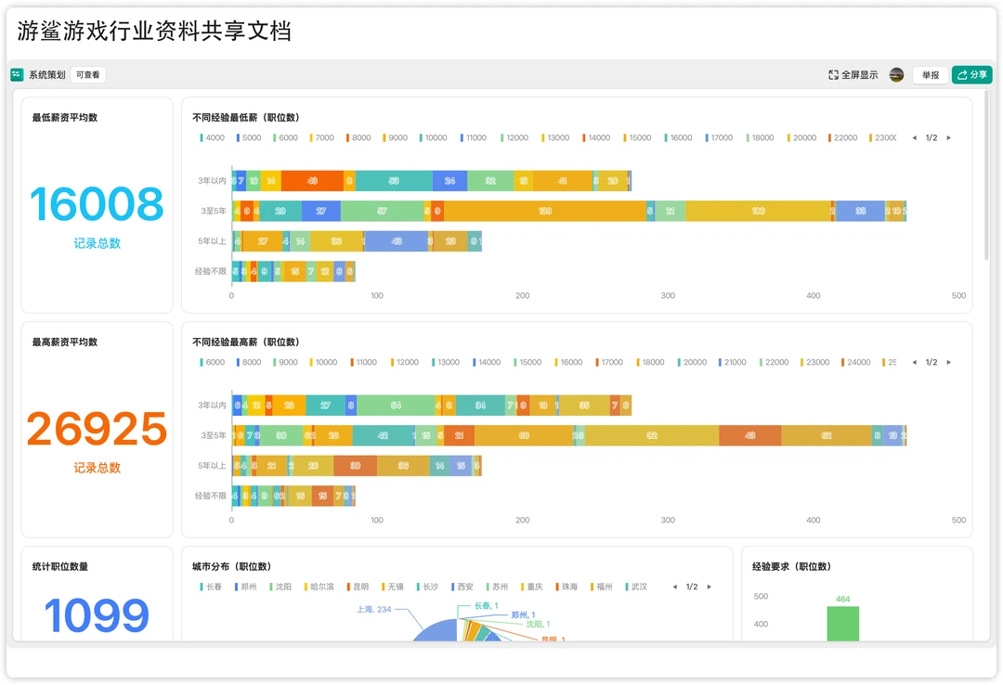Viewport: 1003px width, 685px height.
Task: Click the 长春, 1 pie label
Action: click(x=486, y=606)
